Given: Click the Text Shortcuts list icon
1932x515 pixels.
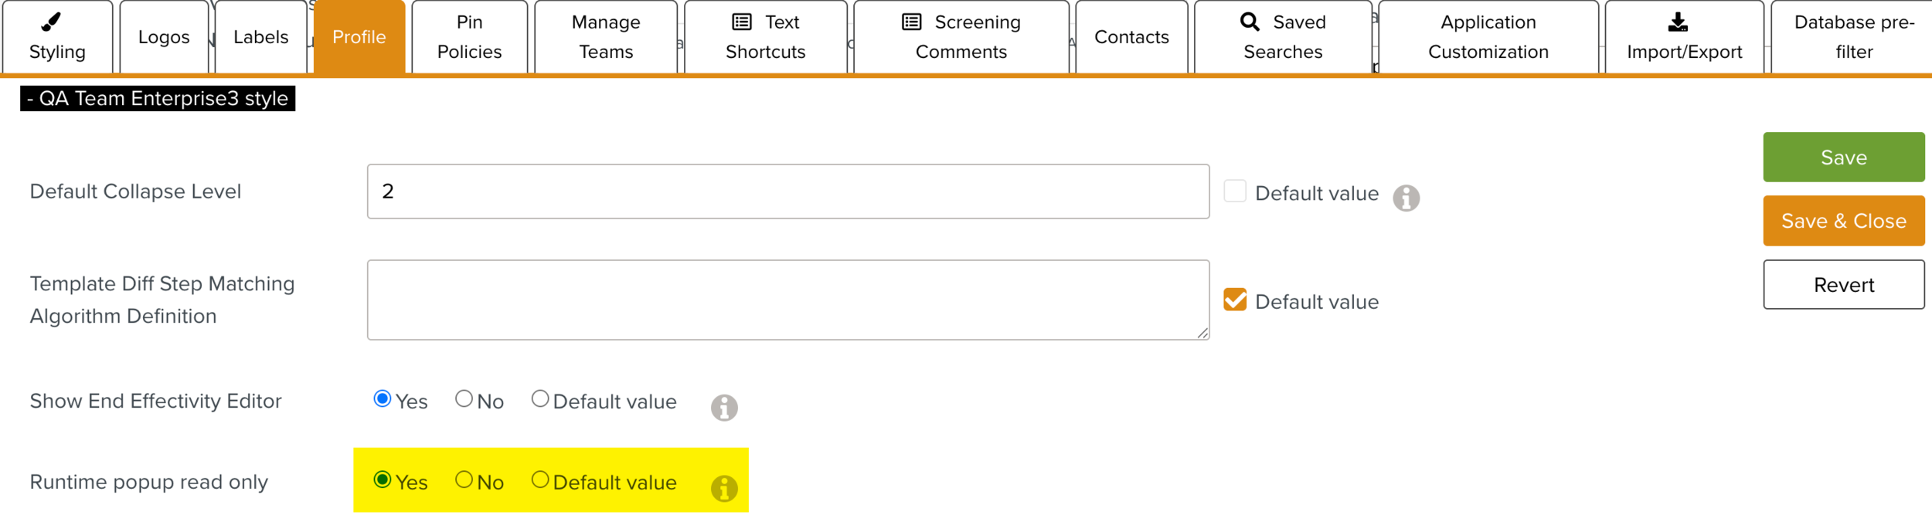Looking at the screenshot, I should pyautogui.click(x=742, y=22).
